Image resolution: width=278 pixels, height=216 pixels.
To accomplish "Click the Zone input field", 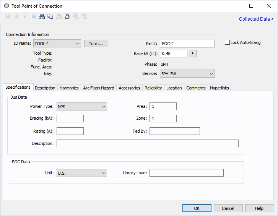I will pyautogui.click(x=163, y=119).
